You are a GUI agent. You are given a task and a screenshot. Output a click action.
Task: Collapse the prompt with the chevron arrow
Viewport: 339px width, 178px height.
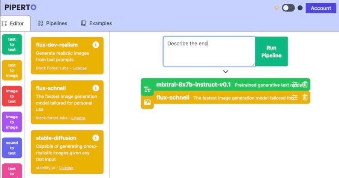[x=226, y=72]
